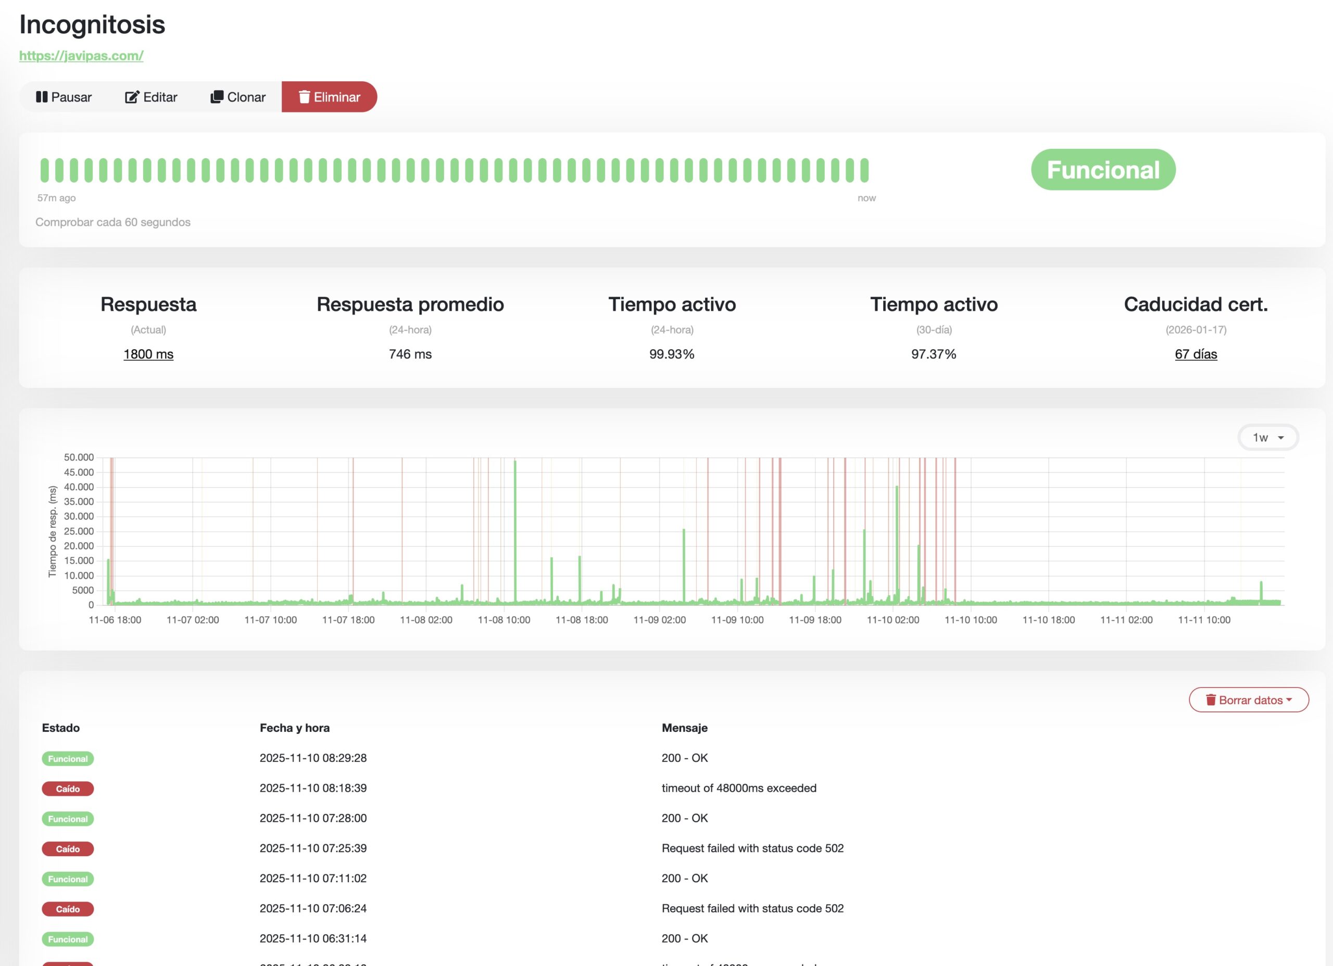The image size is (1333, 966).
Task: Click the trash icon in Eliminar button
Action: [x=304, y=97]
